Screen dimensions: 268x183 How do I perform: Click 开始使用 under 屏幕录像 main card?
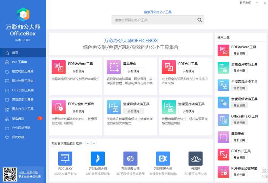pos(133,71)
